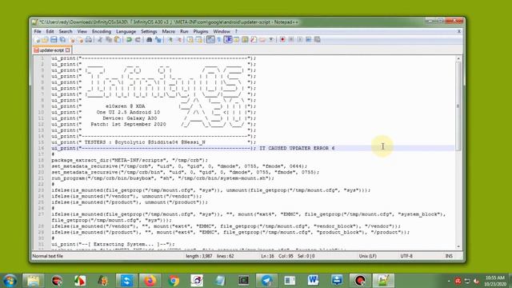This screenshot has width=512, height=288.
Task: Open the ? help menu
Action: point(236,32)
